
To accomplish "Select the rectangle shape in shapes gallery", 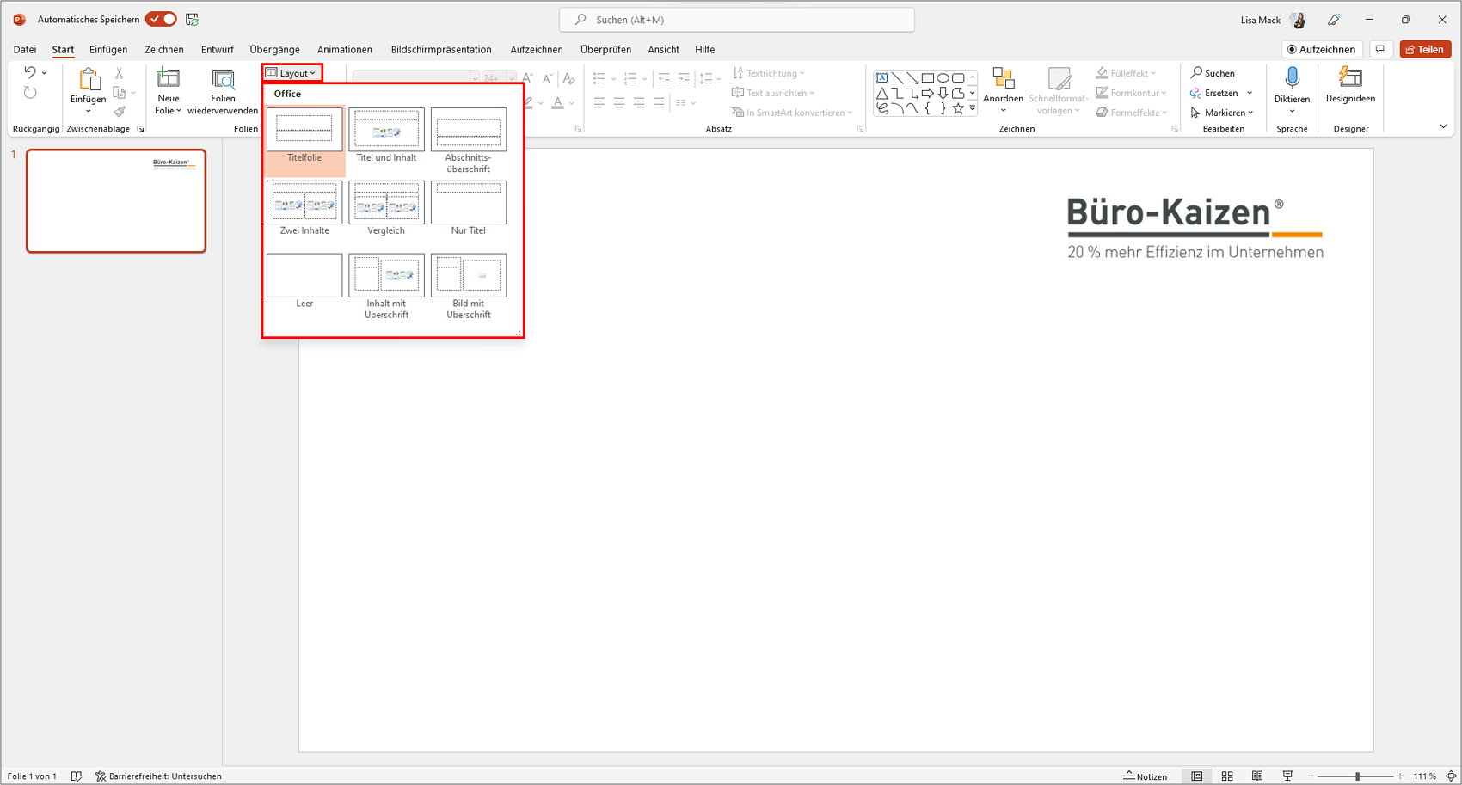I will click(x=928, y=77).
